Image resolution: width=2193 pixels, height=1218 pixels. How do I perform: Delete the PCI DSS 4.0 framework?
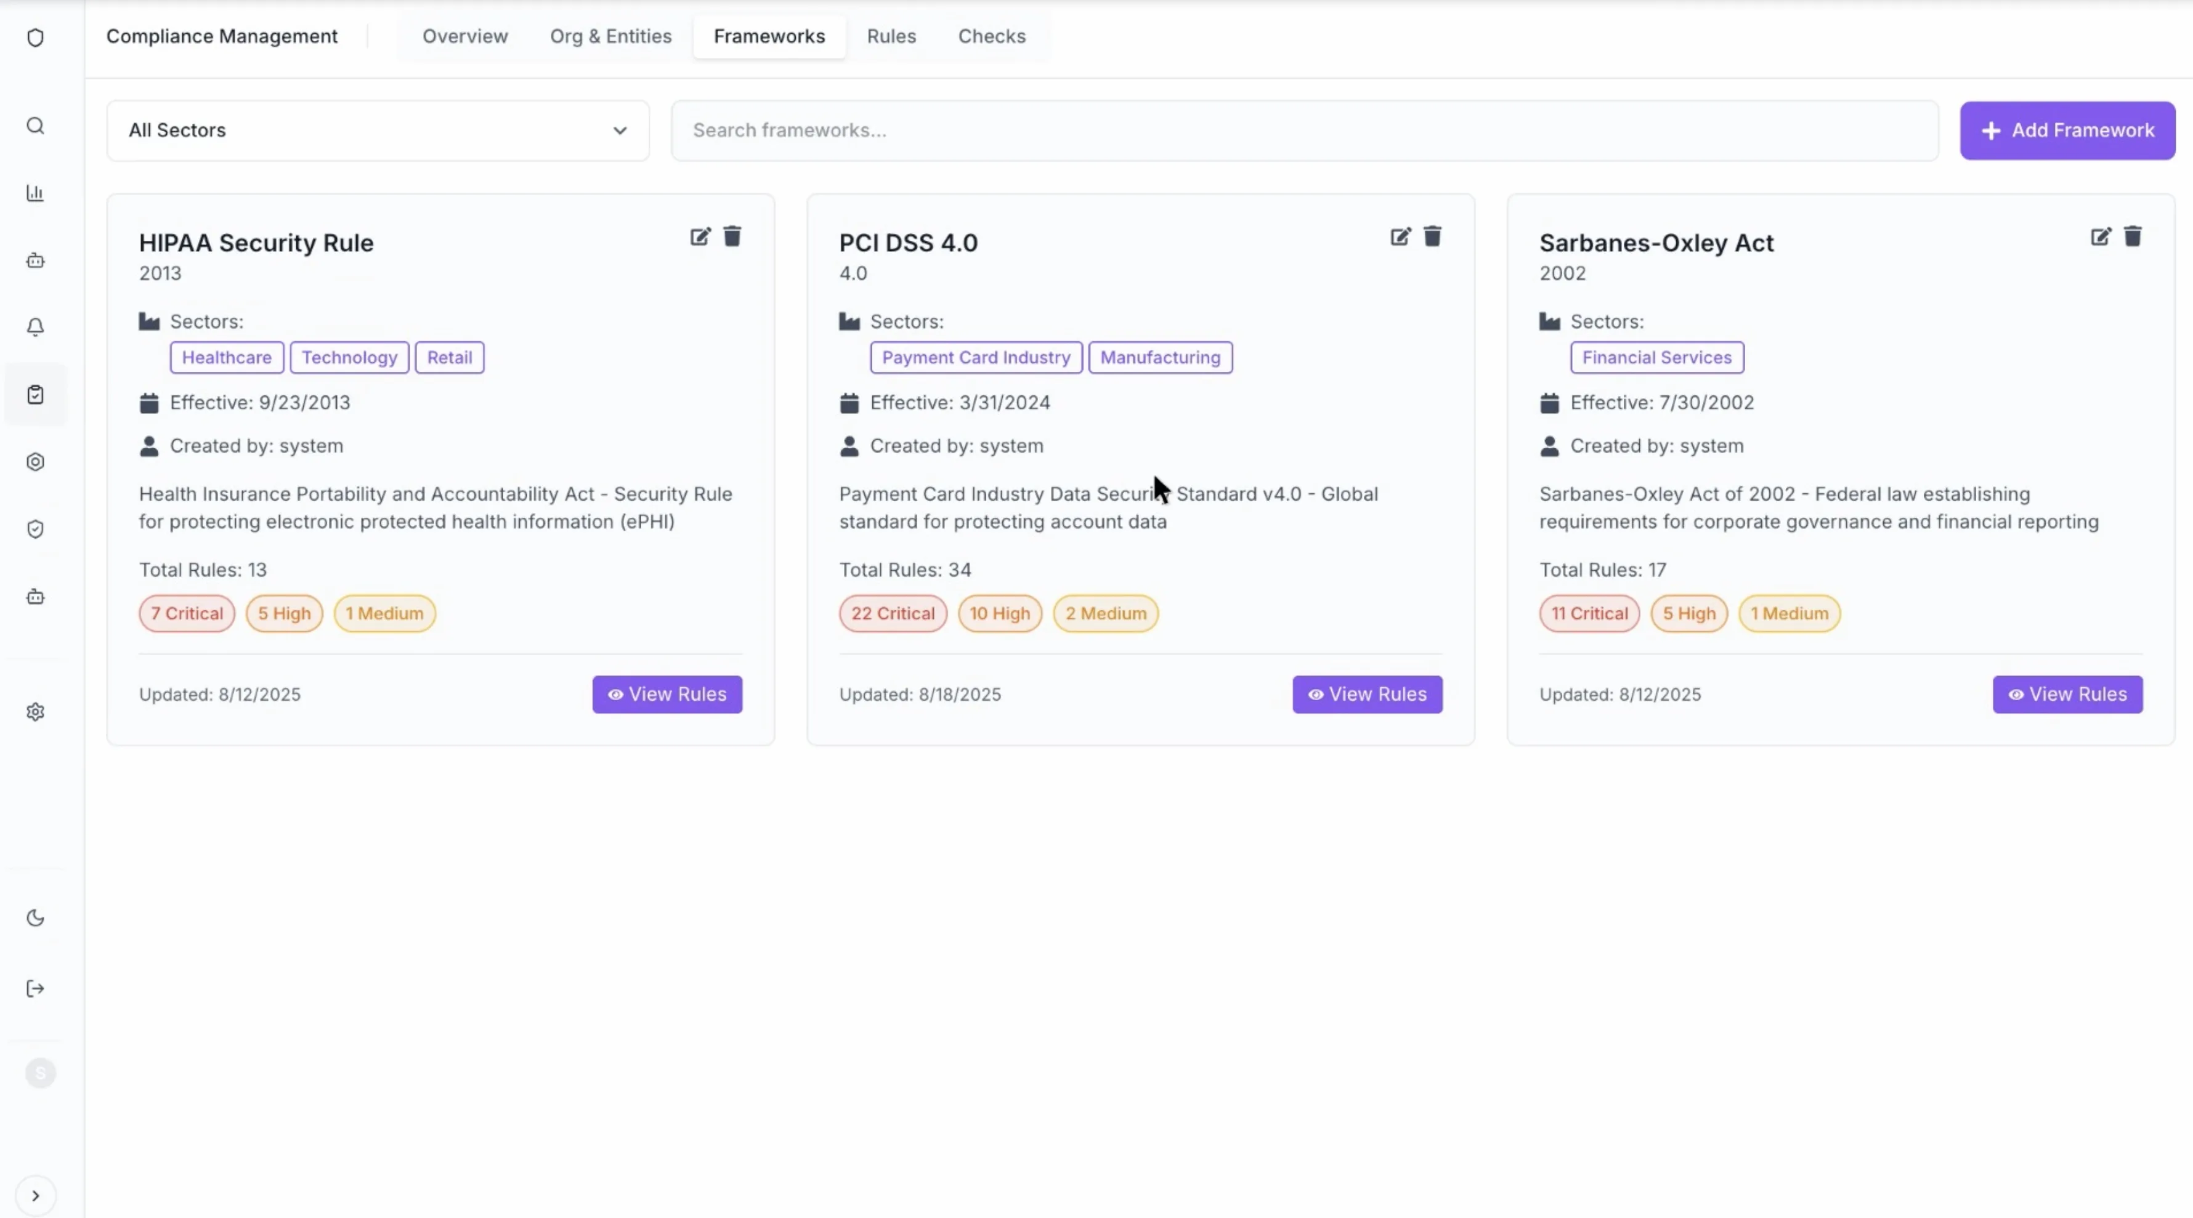pyautogui.click(x=1433, y=236)
